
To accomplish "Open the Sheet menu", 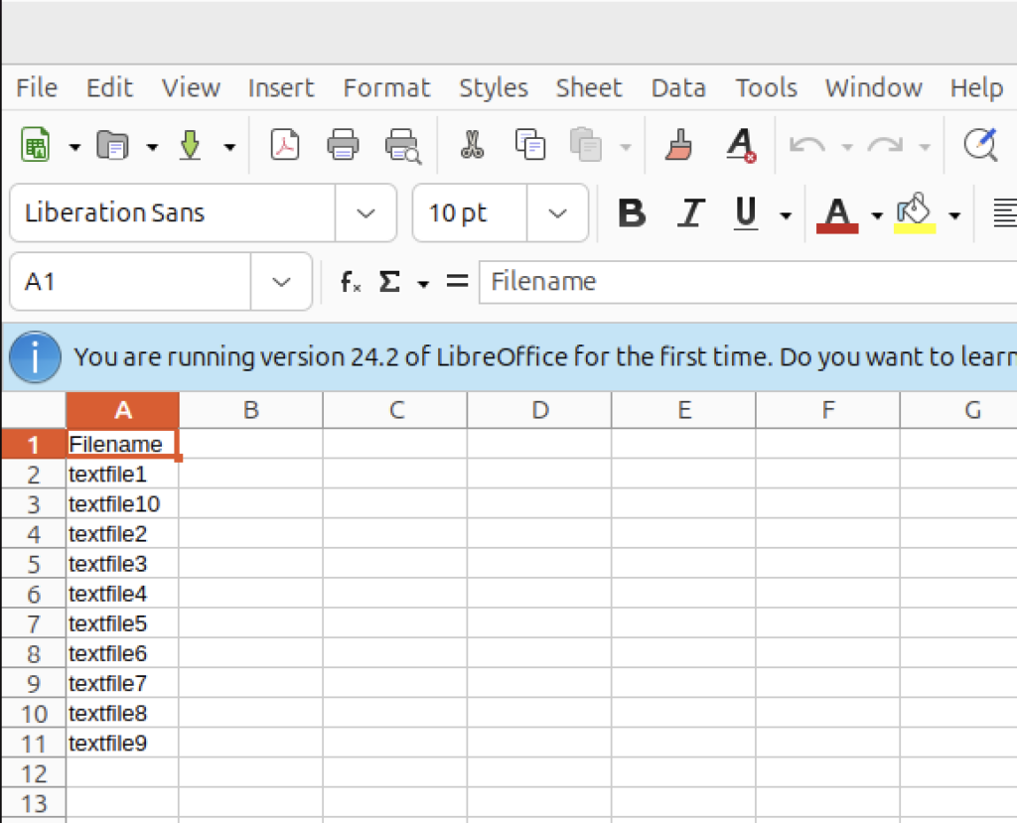I will (x=589, y=87).
